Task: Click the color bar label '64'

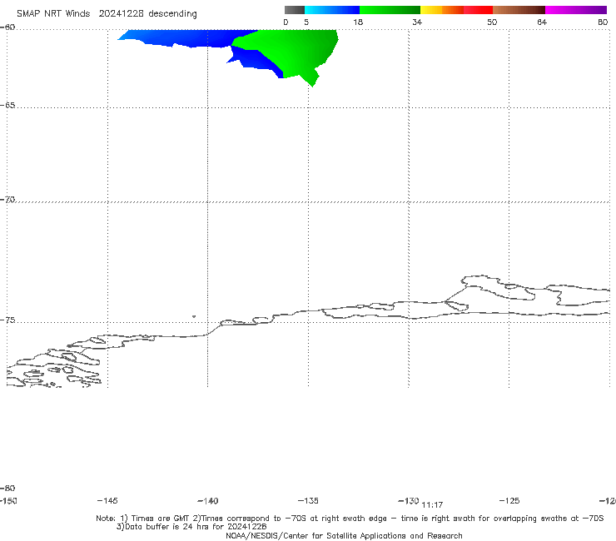Action: point(542,22)
